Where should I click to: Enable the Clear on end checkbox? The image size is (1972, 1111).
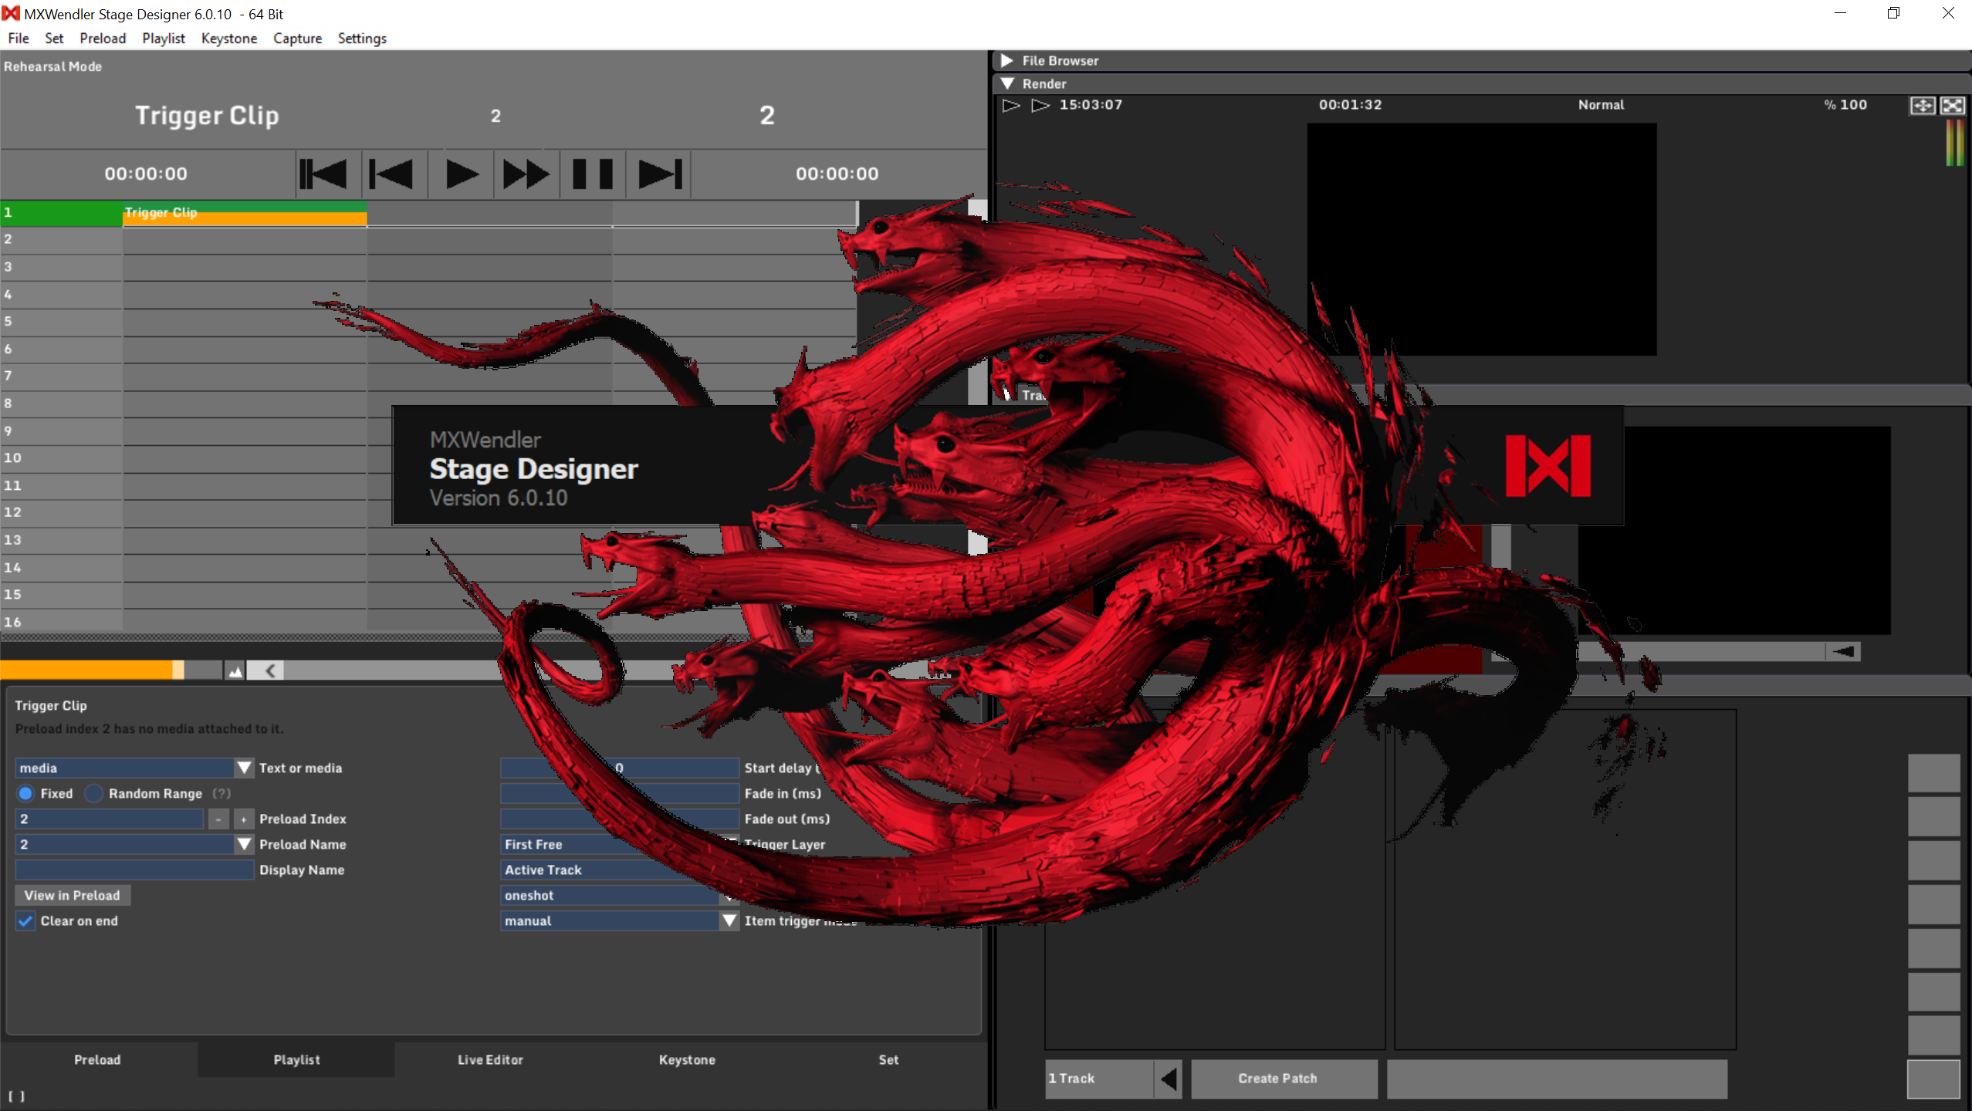click(x=25, y=920)
